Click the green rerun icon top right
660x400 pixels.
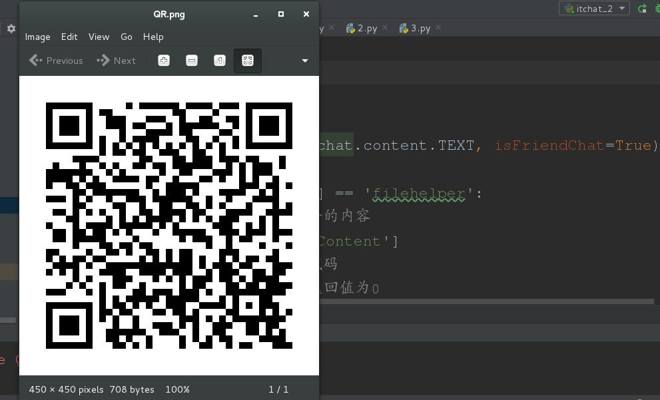pyautogui.click(x=641, y=9)
